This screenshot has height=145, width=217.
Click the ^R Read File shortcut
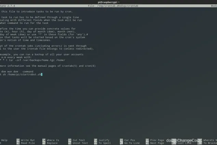coord(26,143)
